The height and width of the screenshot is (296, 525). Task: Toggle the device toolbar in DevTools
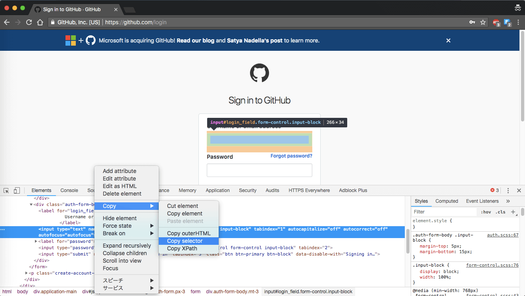point(17,190)
